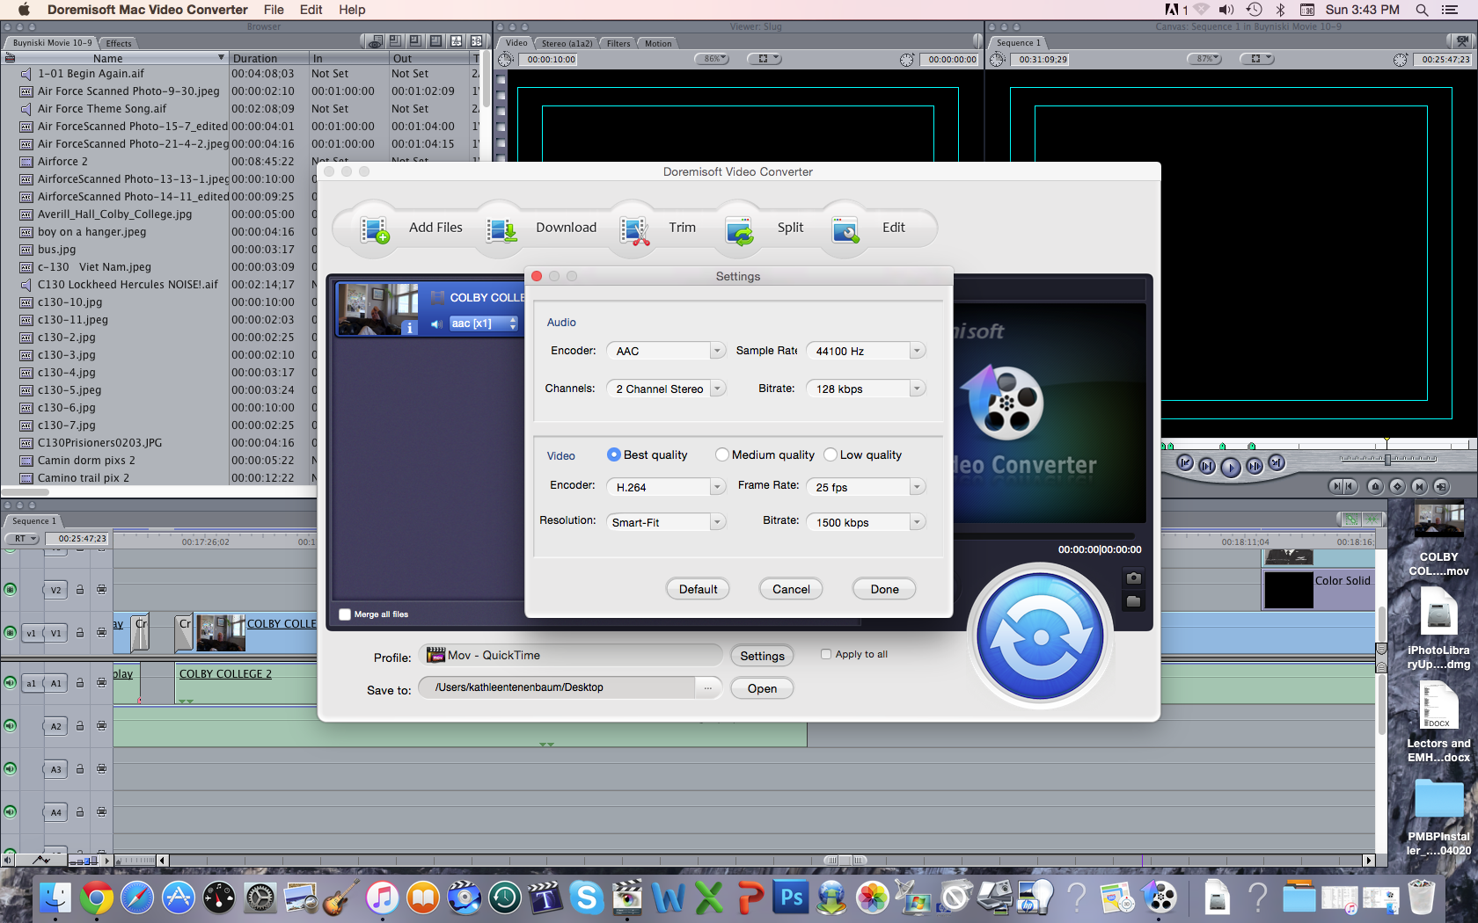
Task: Click the info icon on COLBY COLLEGE thumbnail
Action: (409, 327)
